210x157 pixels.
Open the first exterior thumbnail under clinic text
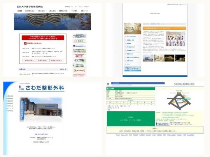click(x=148, y=58)
